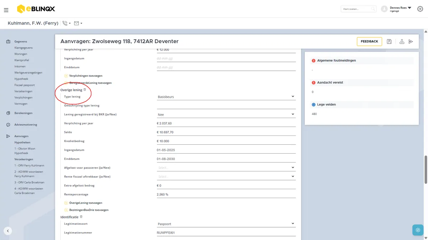Click the Saldo field showing € 10.697,70

point(226,132)
